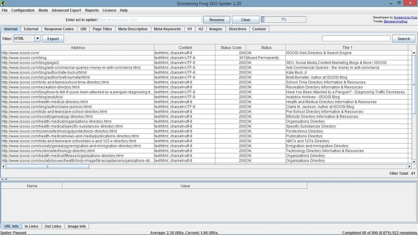Viewport: 418px width, 235px height.
Task: Select the Kate Buck Jr title cell
Action: click(347, 73)
